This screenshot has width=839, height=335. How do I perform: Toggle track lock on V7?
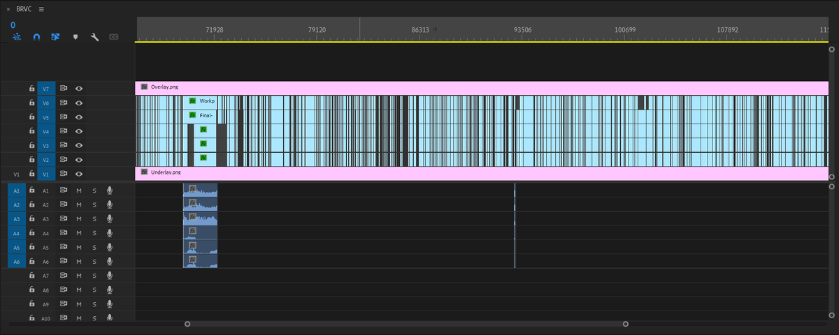tap(31, 89)
